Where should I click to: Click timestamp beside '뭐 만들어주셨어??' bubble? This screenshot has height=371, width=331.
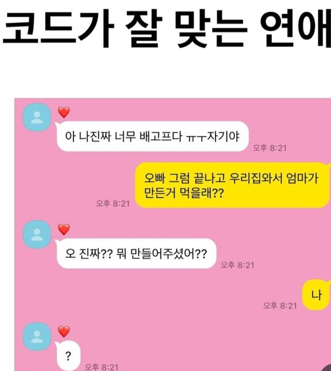(x=237, y=265)
